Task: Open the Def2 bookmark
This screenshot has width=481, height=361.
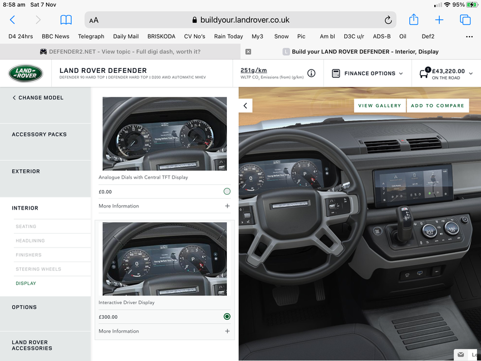Action: tap(428, 37)
